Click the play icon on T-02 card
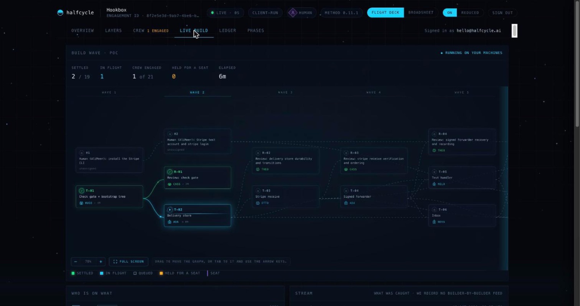The height and width of the screenshot is (306, 580). tap(170, 210)
